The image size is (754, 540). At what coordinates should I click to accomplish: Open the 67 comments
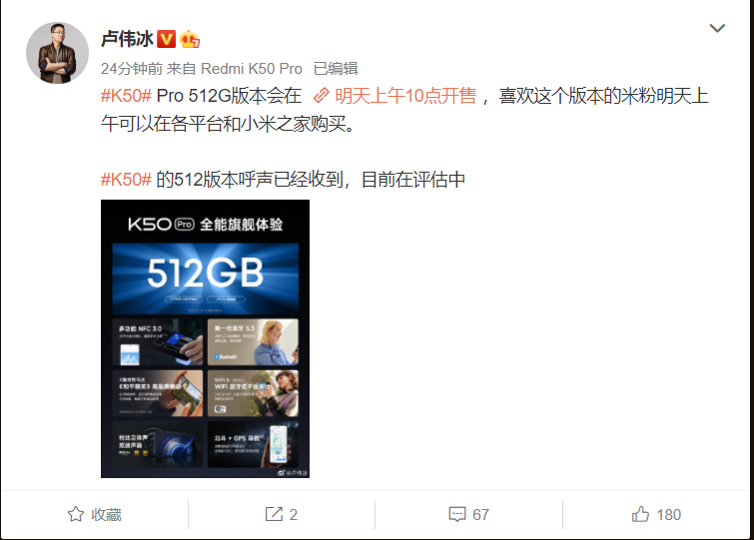[480, 514]
